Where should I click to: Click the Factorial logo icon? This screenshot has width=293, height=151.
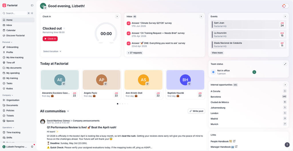(x=4, y=5)
